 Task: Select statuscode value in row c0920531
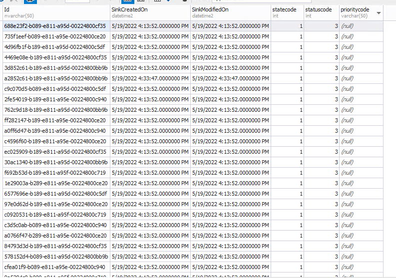(321, 215)
